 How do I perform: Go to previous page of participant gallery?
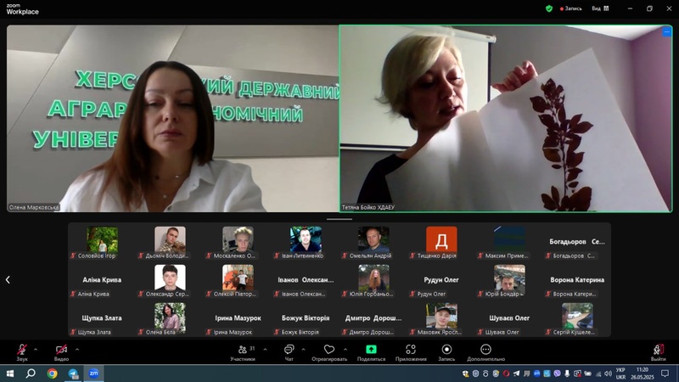pos(8,279)
